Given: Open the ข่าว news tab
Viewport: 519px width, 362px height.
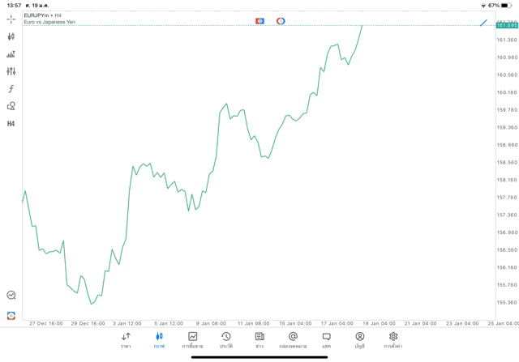Looking at the screenshot, I should 259,340.
